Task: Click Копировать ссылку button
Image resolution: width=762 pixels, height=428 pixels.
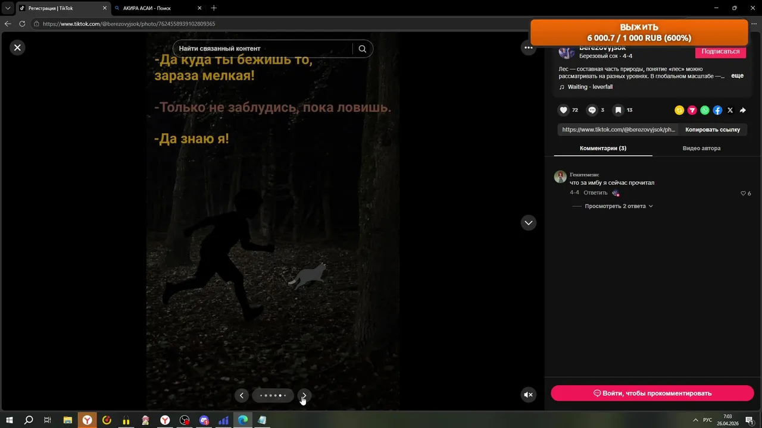Action: coord(713,130)
